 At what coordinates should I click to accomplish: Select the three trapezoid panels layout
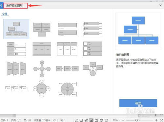pyautogui.click(x=16, y=68)
